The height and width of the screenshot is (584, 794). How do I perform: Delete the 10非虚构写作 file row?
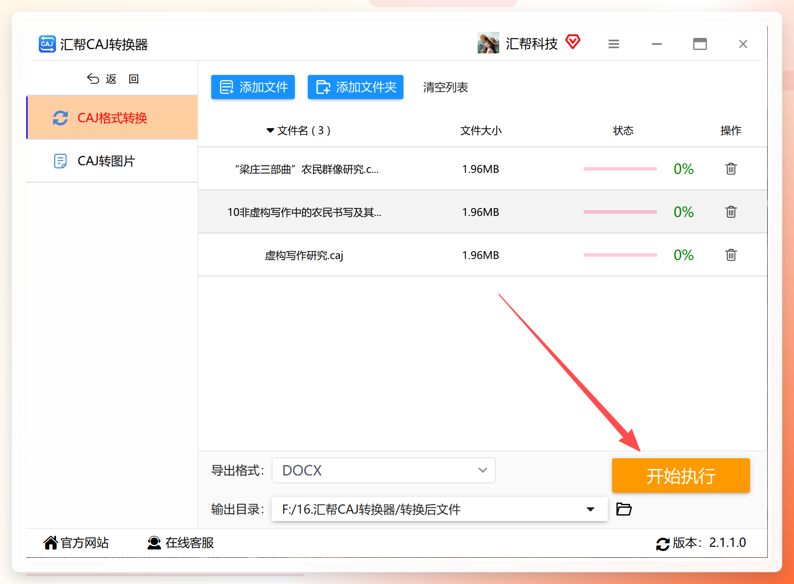pyautogui.click(x=731, y=212)
